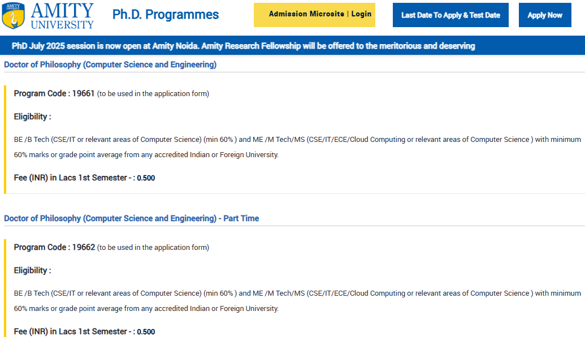This screenshot has width=585, height=337.
Task: Open the Admission Microsite link
Action: (x=306, y=14)
